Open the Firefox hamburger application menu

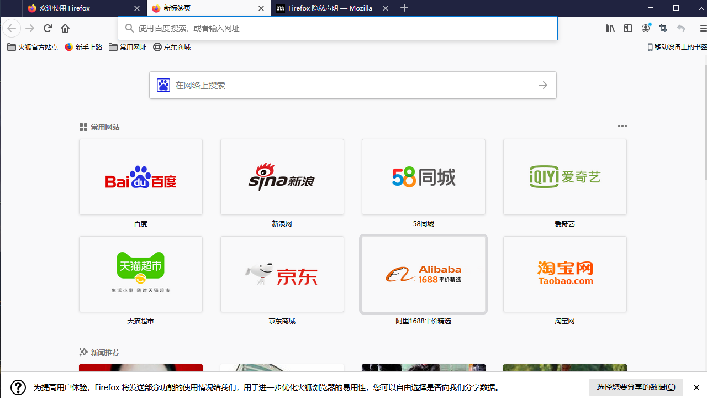point(703,28)
